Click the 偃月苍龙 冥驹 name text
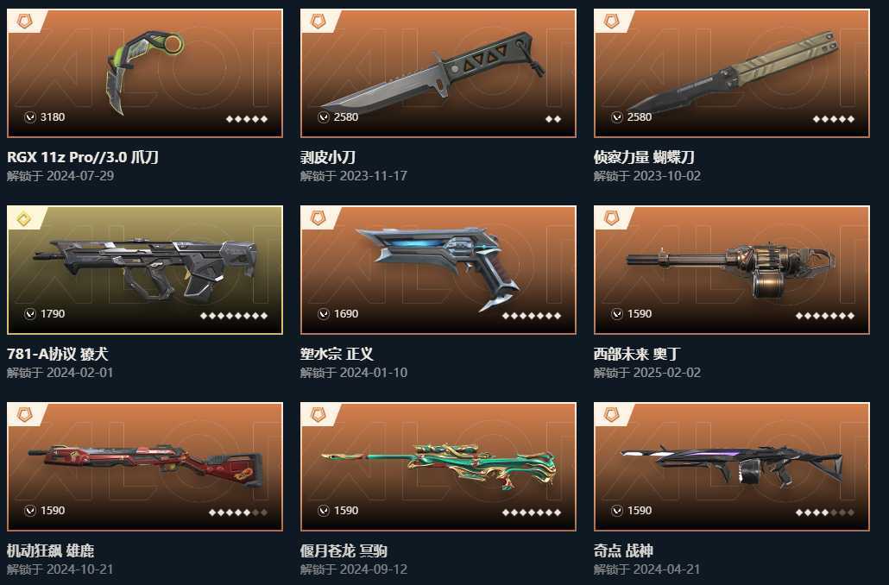This screenshot has width=889, height=585. click(x=344, y=550)
